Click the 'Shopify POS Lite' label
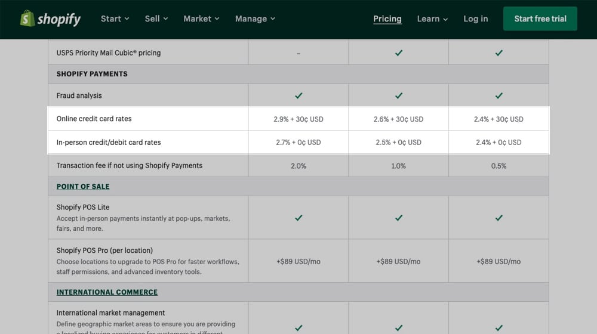Screen dimensions: 597x334 pos(83,208)
